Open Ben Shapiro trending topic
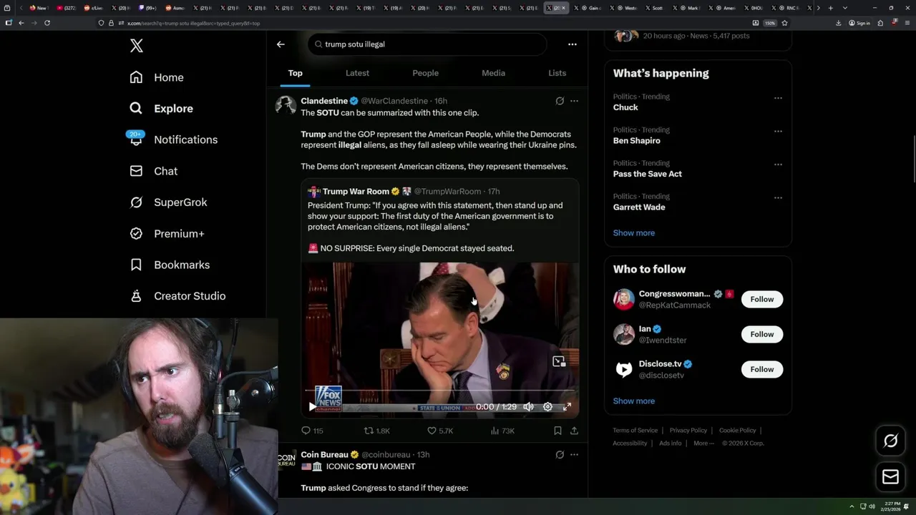 tap(636, 141)
